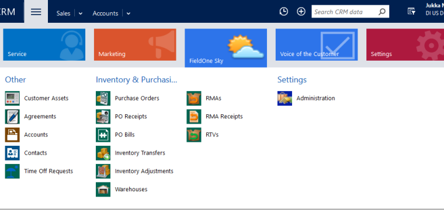Click the blue Settings group heading
The width and height of the screenshot is (444, 210).
(x=292, y=80)
